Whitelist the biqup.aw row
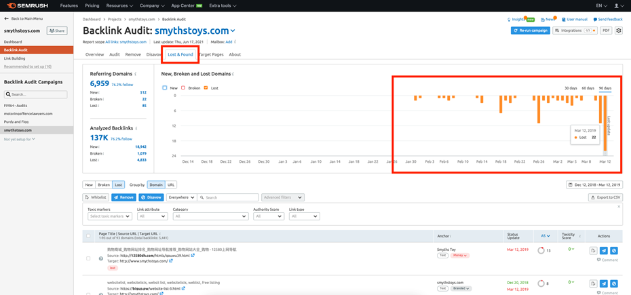This screenshot has height=295, width=631. pos(593,283)
